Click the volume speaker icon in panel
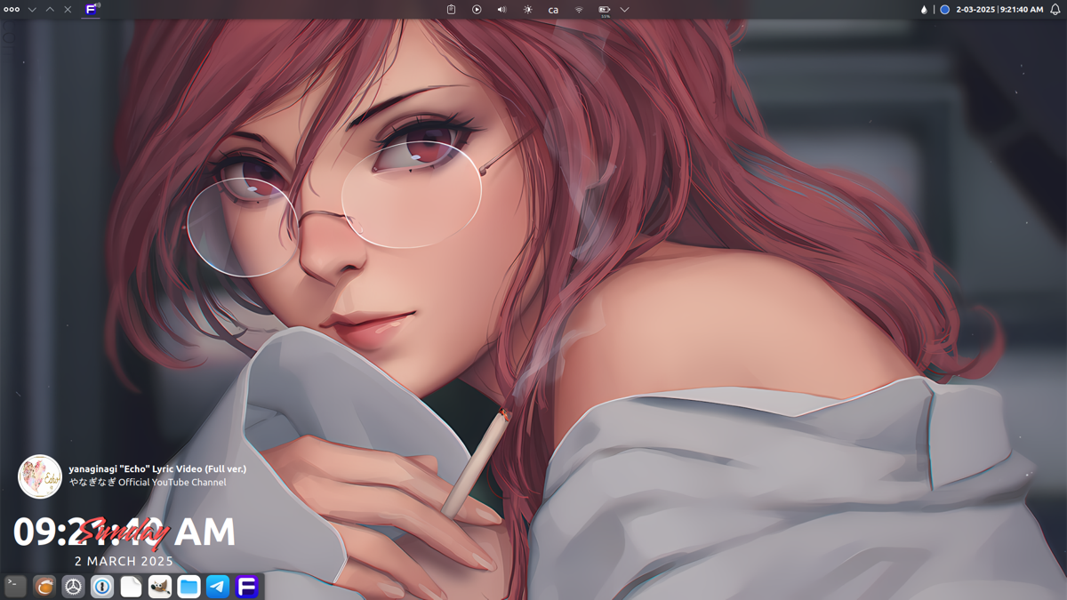The height and width of the screenshot is (600, 1067). [x=501, y=10]
